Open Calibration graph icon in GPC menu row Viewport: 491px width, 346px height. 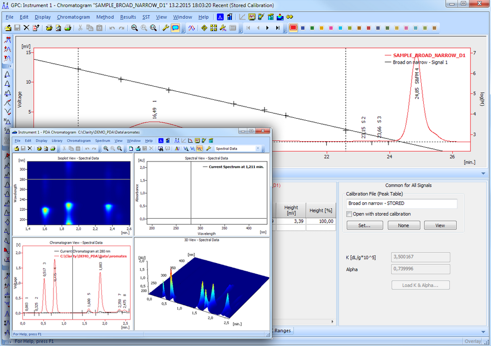pos(242,17)
